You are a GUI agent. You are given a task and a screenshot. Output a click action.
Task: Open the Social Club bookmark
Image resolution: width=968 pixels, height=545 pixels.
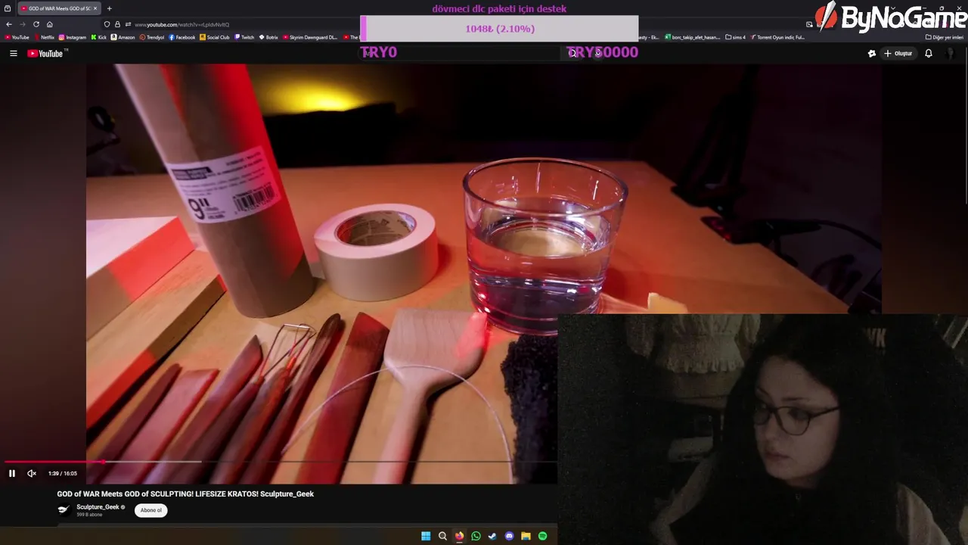tap(215, 37)
